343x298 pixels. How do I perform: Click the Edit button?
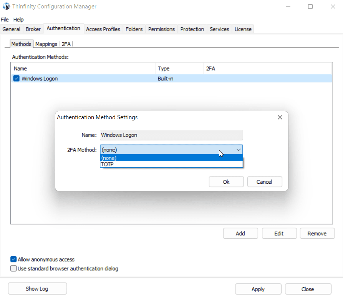(279, 233)
